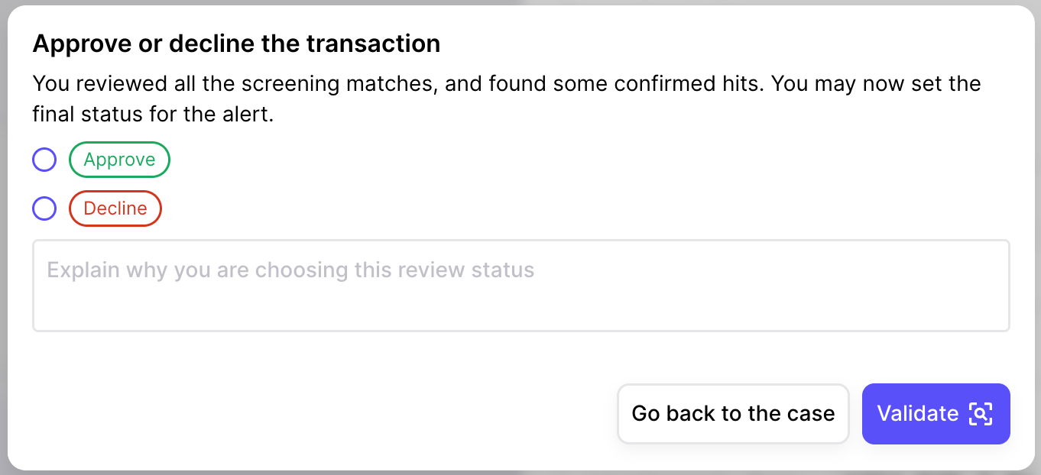Click the 'final status for the alert' text
This screenshot has width=1041, height=475.
coord(153,115)
